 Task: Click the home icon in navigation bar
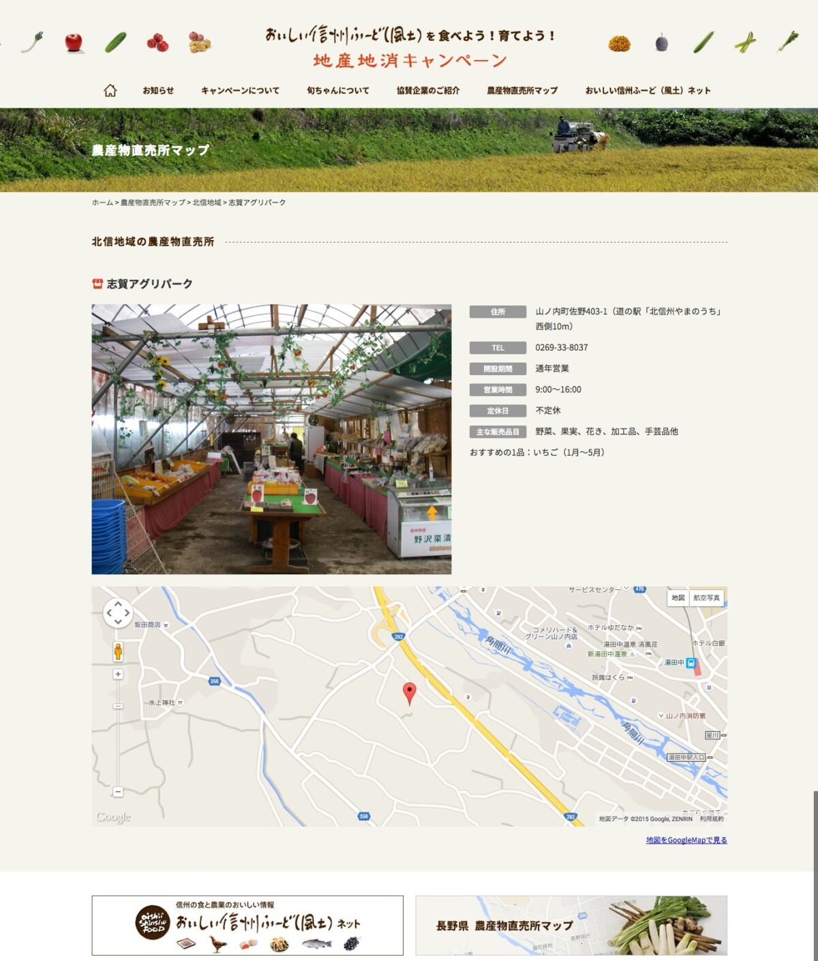click(110, 91)
